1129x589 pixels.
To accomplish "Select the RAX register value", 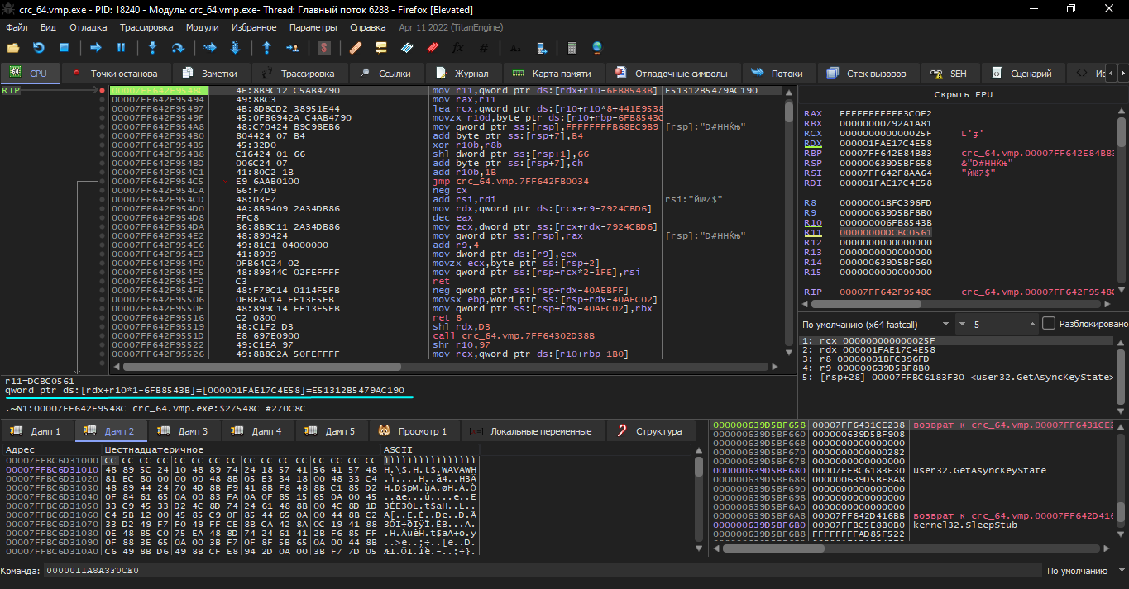I will click(885, 113).
